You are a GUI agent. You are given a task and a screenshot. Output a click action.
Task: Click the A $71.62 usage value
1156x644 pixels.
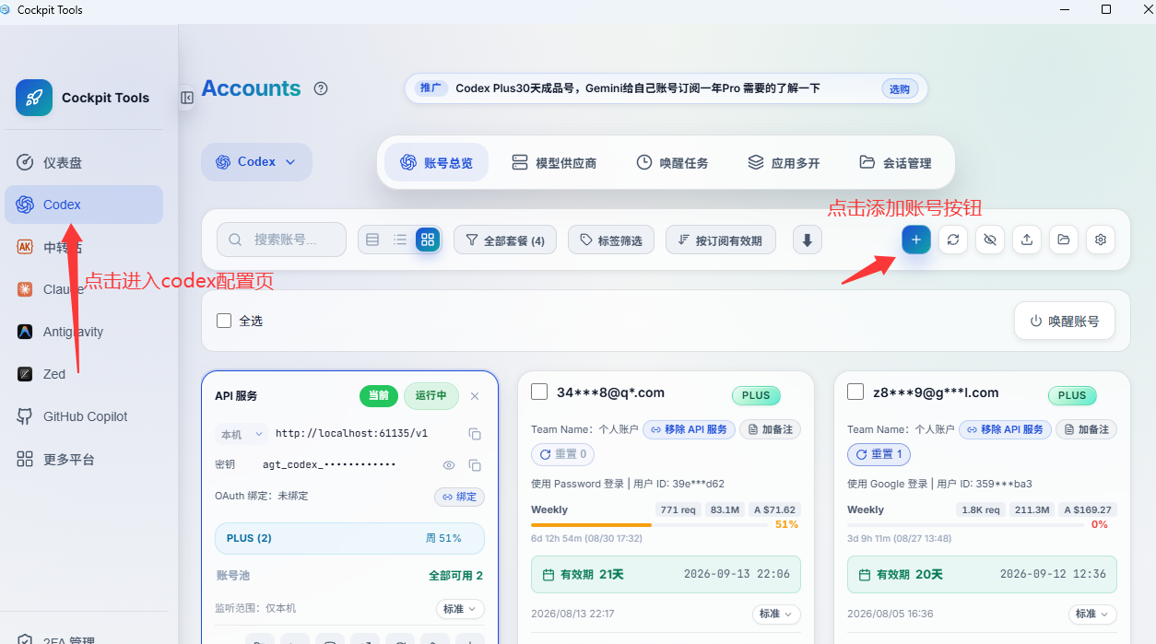[774, 509]
